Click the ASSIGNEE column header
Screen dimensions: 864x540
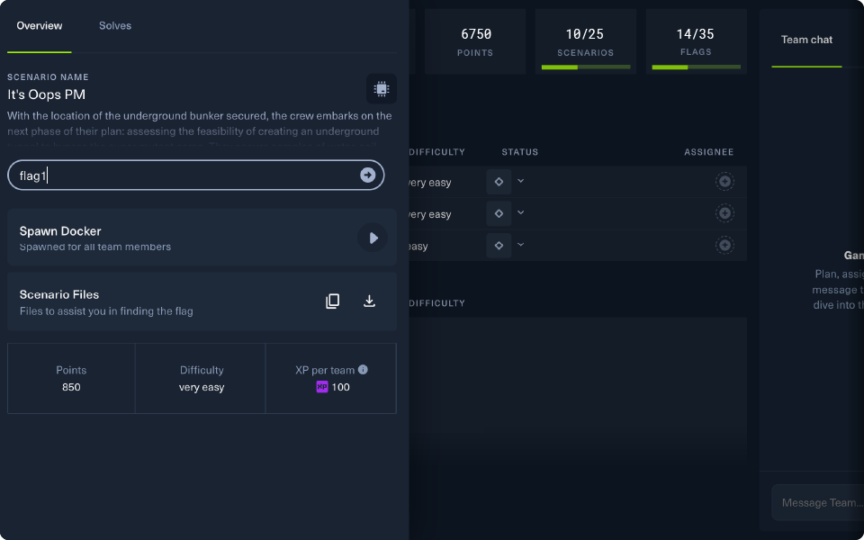[708, 152]
